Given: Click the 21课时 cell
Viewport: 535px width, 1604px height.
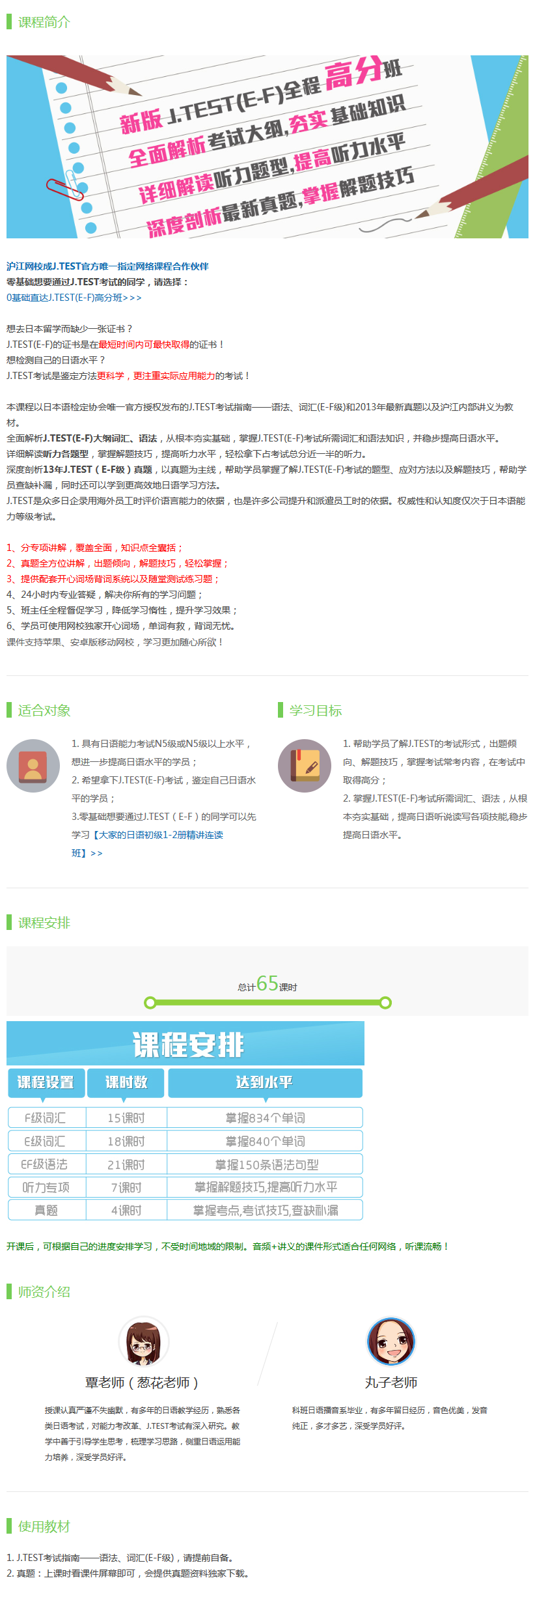Looking at the screenshot, I should click(126, 1164).
